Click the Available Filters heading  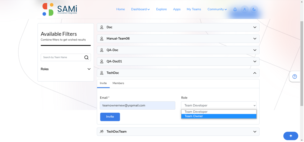tap(59, 34)
